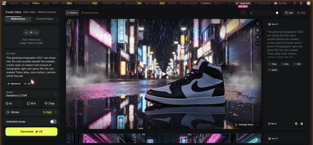313x145 pixels.
Task: Click the 8.0s duration badge
Action: tap(285, 64)
